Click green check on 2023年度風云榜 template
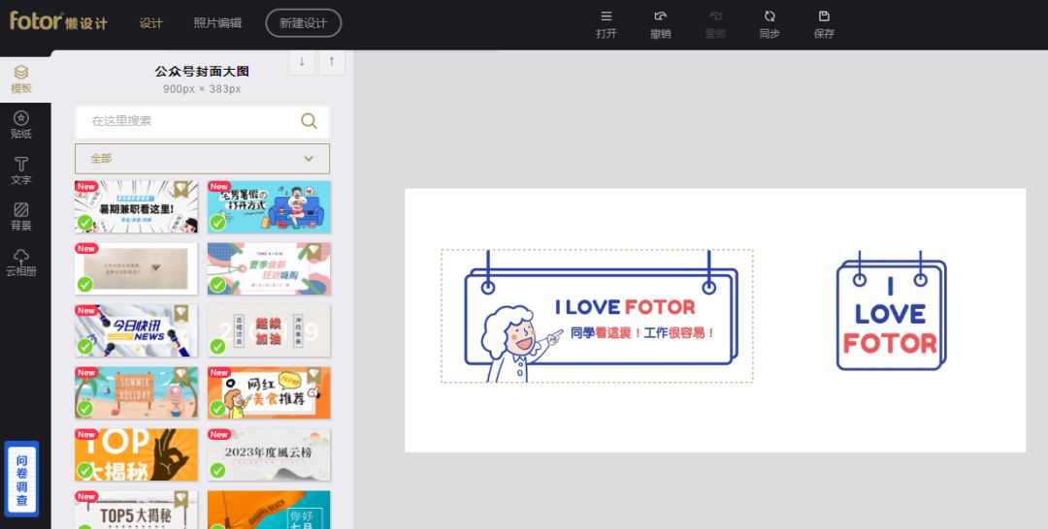The height and width of the screenshot is (529, 1048). 218,470
